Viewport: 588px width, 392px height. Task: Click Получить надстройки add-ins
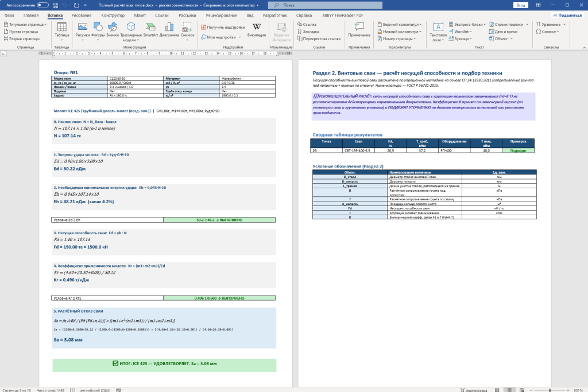coord(223,28)
